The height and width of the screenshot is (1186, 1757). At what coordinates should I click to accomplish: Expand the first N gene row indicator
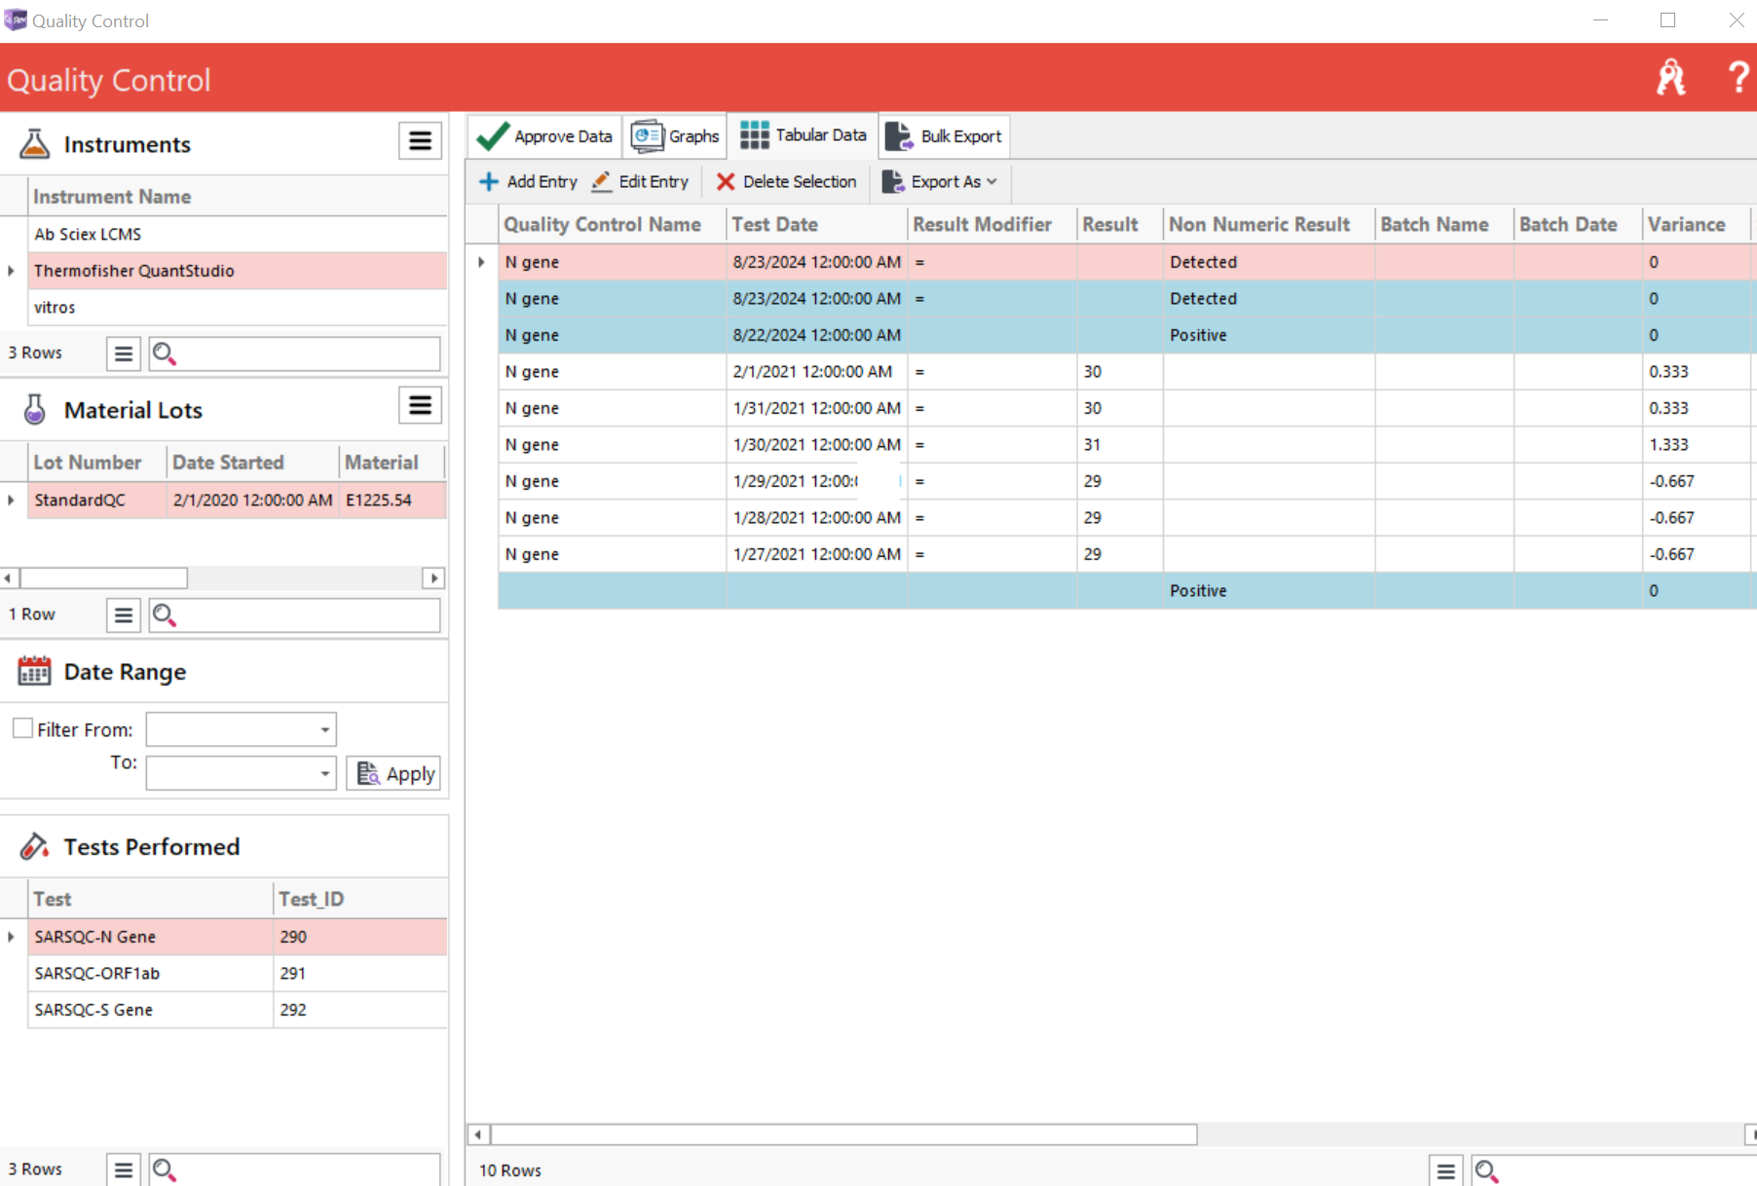click(481, 262)
